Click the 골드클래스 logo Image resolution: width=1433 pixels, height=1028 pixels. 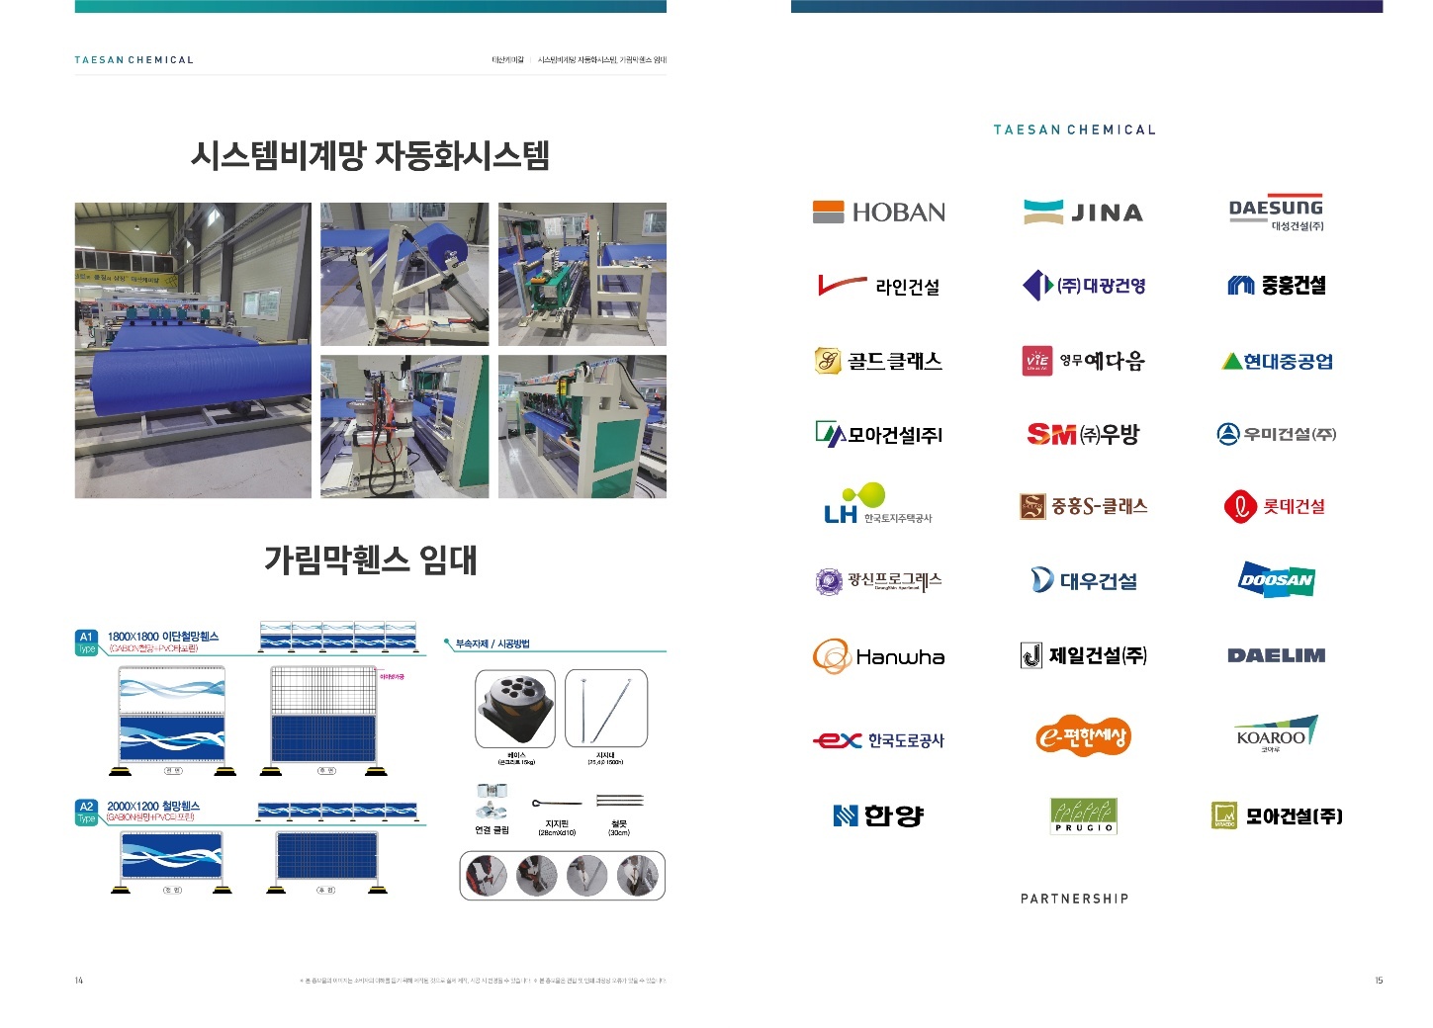[878, 361]
